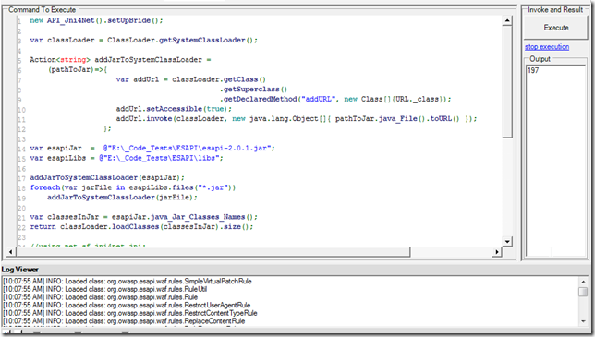The height and width of the screenshot is (337, 595).
Task: Click the .getSuperclass() code line
Action: [x=253, y=90]
